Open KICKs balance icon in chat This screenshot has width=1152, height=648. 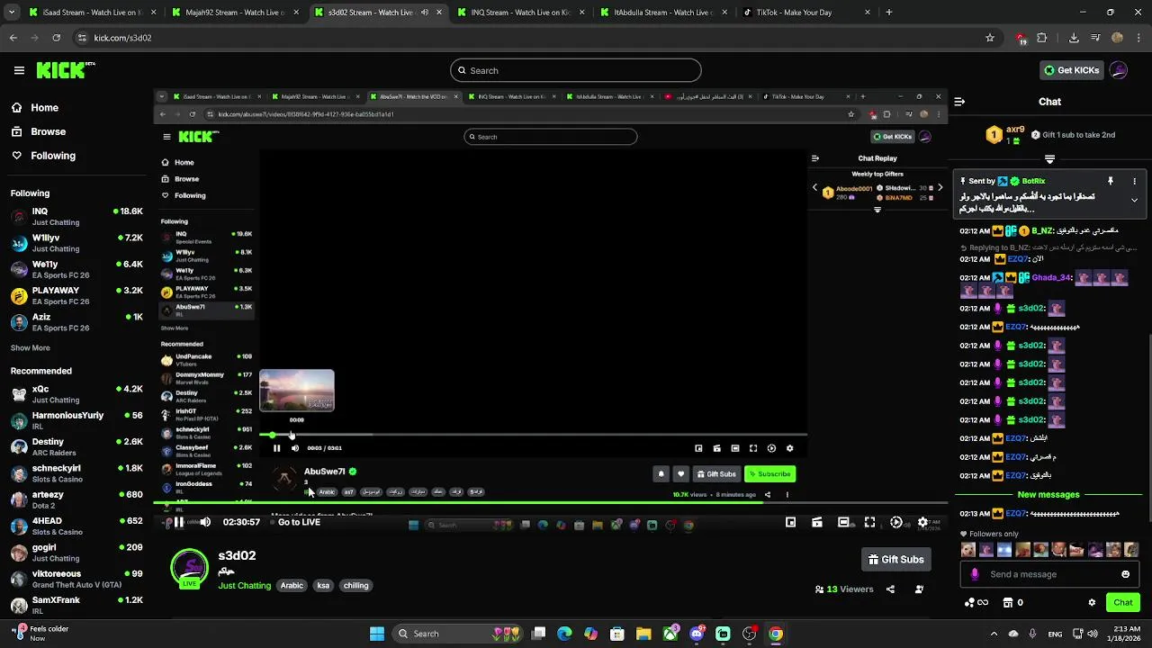pos(976,603)
